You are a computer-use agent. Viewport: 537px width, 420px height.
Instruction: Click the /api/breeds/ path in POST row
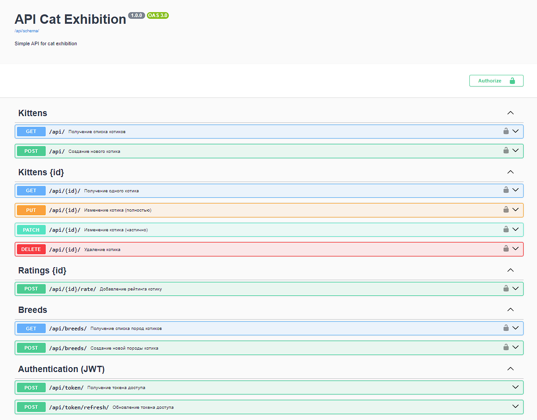[68, 348]
